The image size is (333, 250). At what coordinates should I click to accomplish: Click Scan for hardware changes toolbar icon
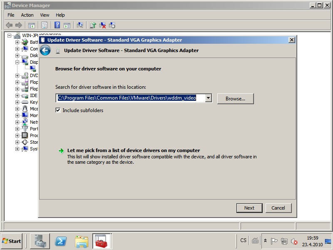point(80,25)
